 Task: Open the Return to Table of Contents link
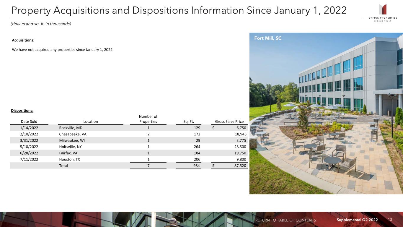(x=285, y=220)
